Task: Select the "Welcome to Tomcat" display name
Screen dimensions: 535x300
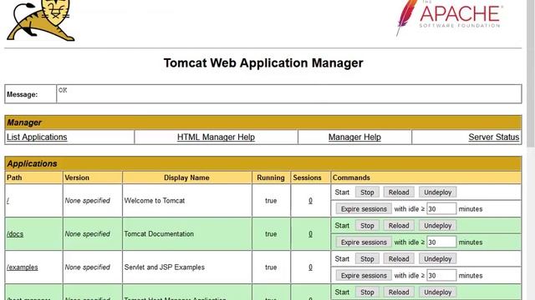Action: 155,201
